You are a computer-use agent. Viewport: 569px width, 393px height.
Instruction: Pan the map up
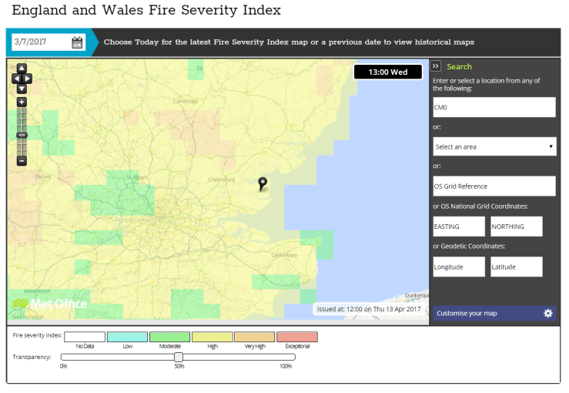[x=22, y=69]
